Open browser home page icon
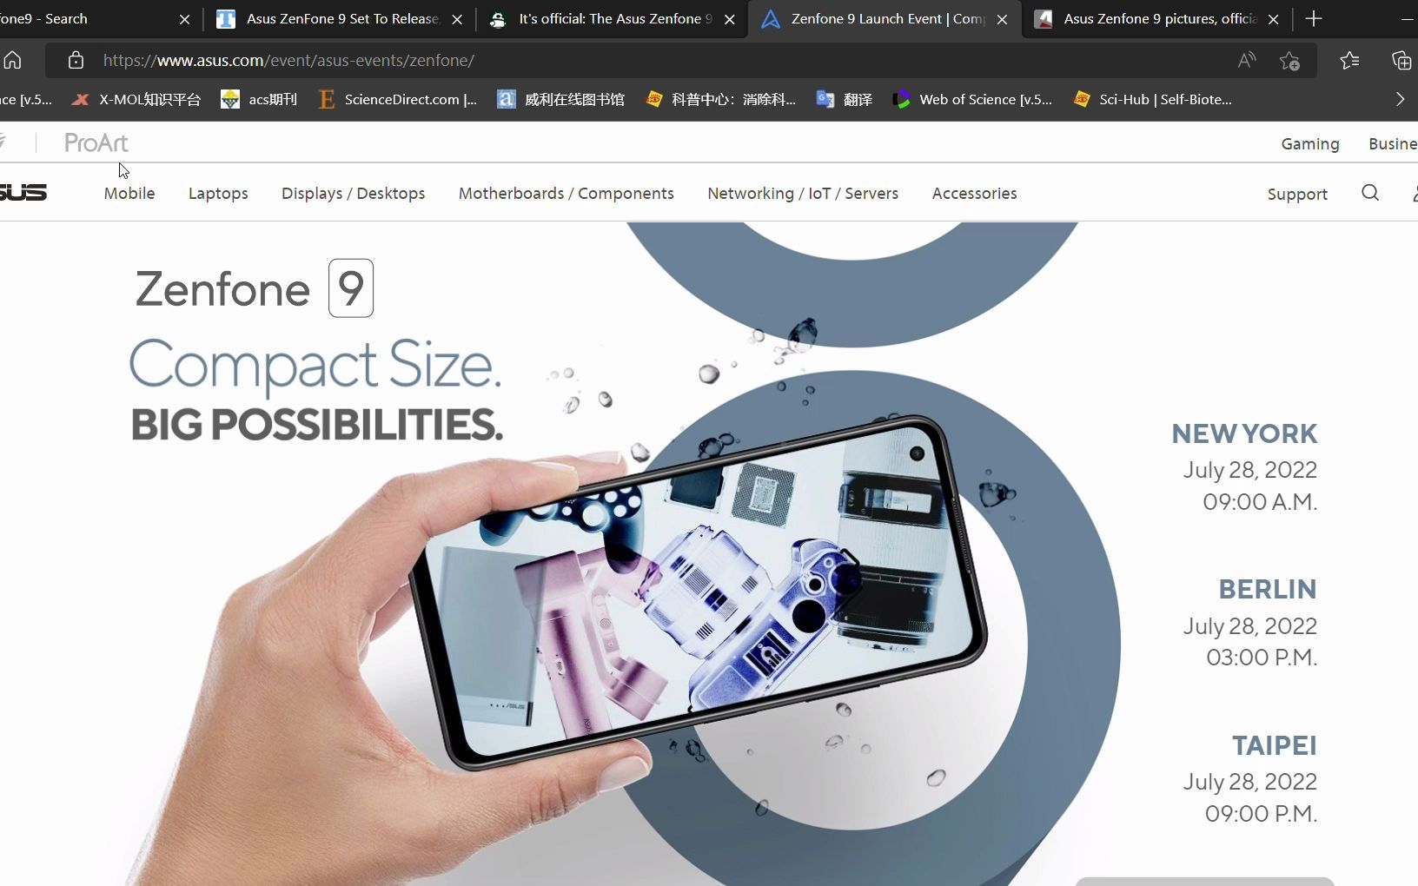Image resolution: width=1418 pixels, height=886 pixels. tap(12, 60)
